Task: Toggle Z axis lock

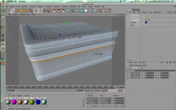Action: click(45, 11)
